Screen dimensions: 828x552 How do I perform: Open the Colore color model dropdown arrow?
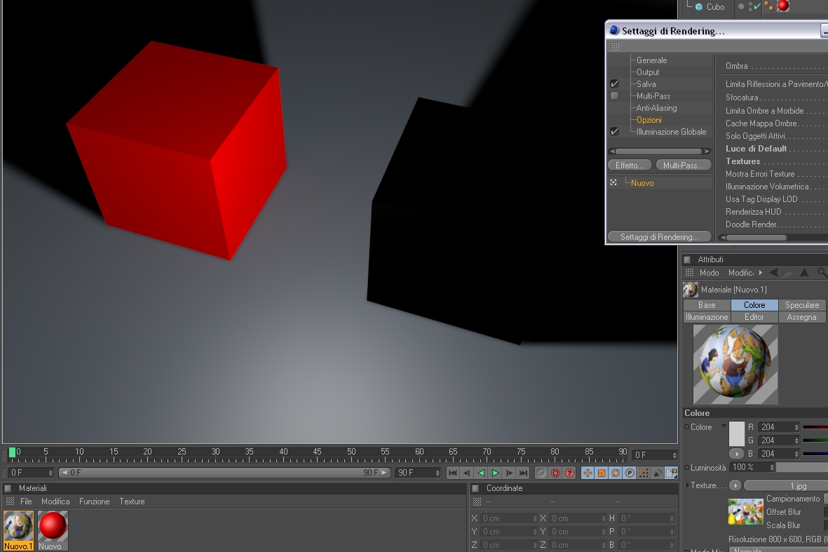coord(724,426)
